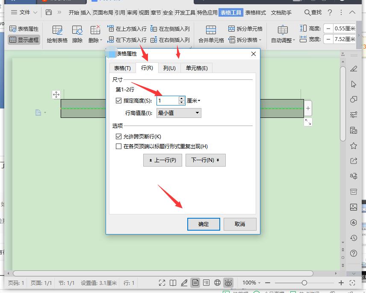Image resolution: width=366 pixels, height=293 pixels.
Task: Increase 指定高度 with the up spinner
Action: 182,99
